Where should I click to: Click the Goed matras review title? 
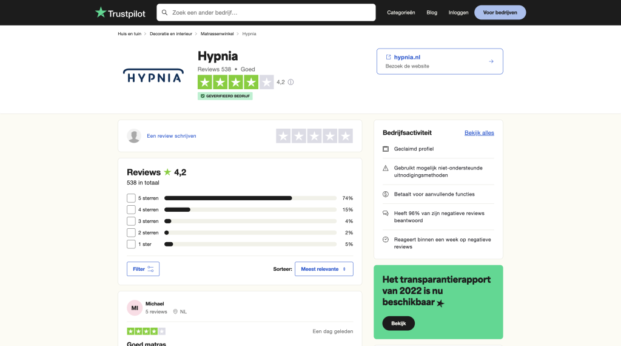146,344
